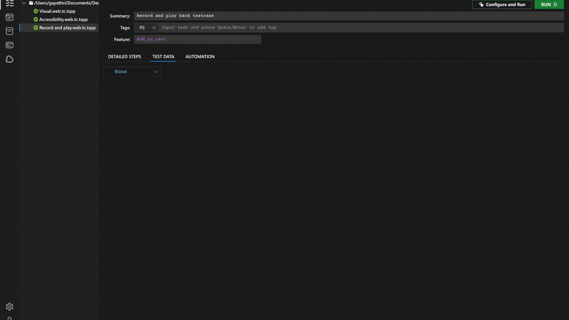This screenshot has width=569, height=320.
Task: Open the None test data dropdown
Action: [x=132, y=72]
